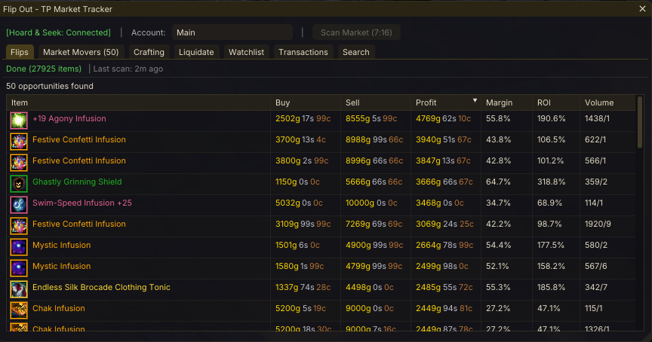Viewport: 652px width, 342px height.
Task: Switch to the Liquidate tab
Action: (196, 52)
